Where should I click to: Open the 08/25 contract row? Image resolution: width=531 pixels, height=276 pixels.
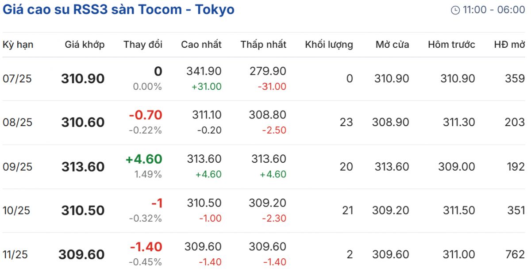pyautogui.click(x=17, y=123)
